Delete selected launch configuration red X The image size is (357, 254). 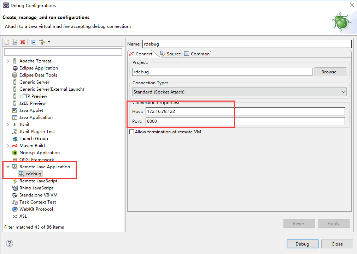[x=23, y=42]
